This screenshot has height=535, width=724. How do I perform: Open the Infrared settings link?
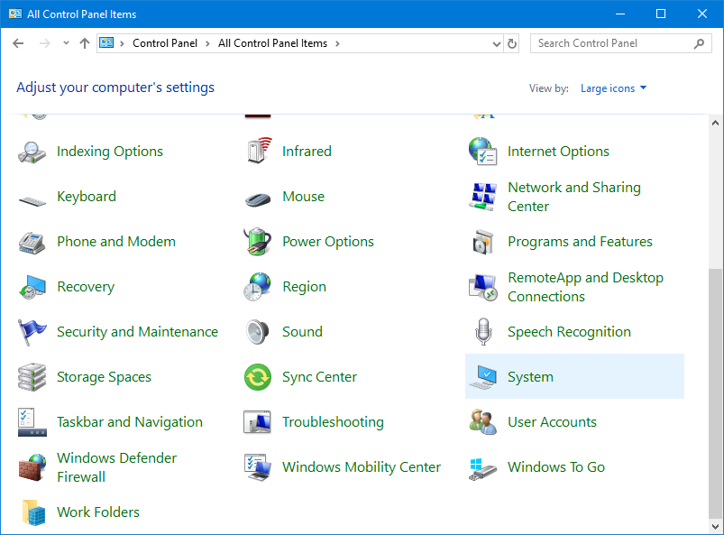point(307,151)
